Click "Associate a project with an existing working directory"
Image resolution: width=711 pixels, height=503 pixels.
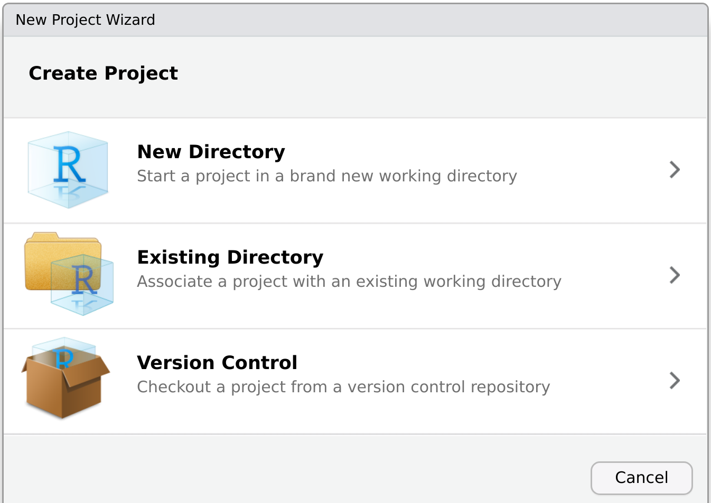tap(349, 282)
